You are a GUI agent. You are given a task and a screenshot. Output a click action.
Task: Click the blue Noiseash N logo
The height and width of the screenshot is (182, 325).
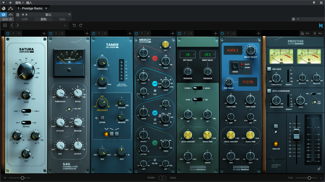coord(321,25)
